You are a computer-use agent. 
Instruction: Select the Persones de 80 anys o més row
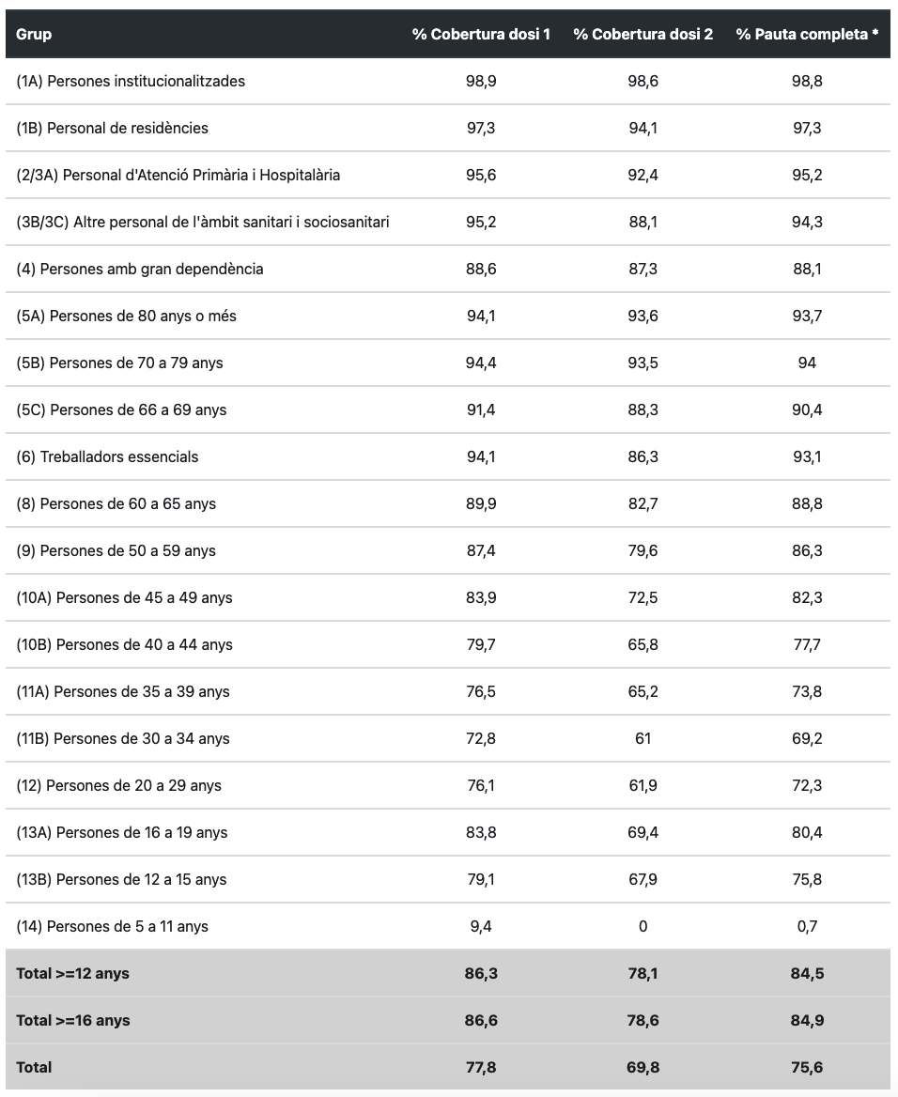126,317
